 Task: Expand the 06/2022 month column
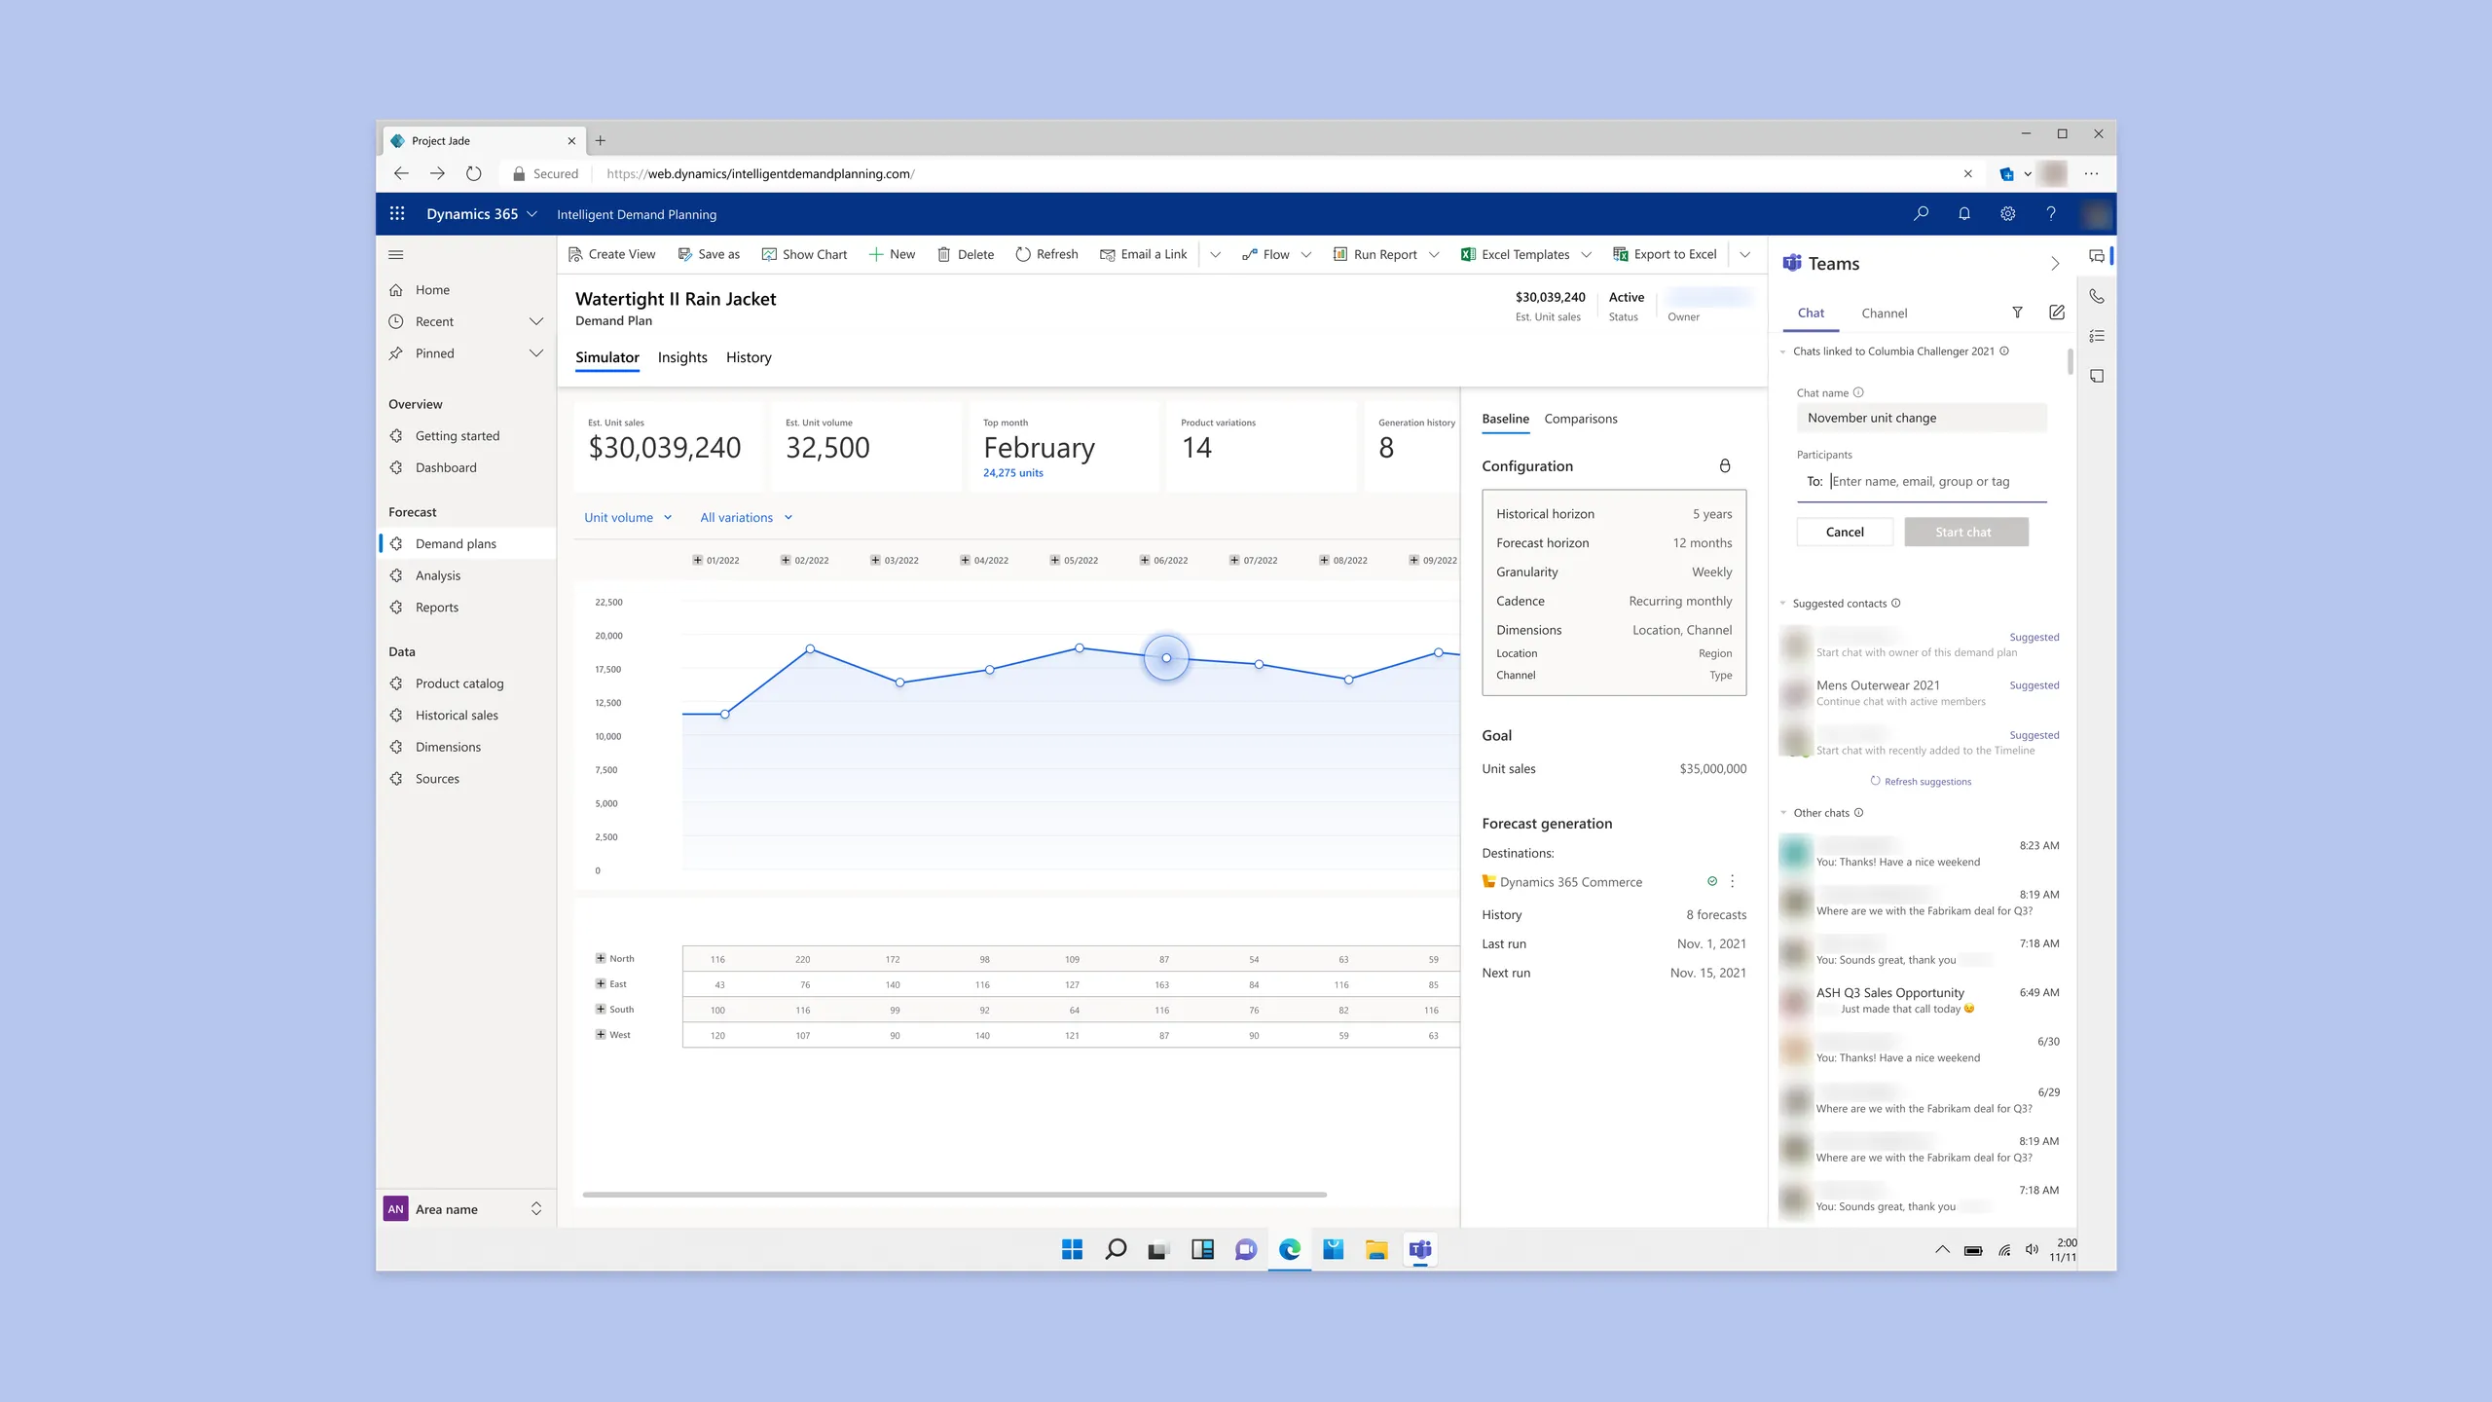(1145, 560)
